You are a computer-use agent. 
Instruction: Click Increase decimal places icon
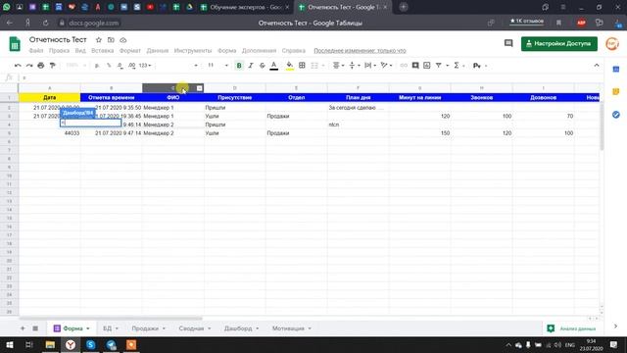131,66
